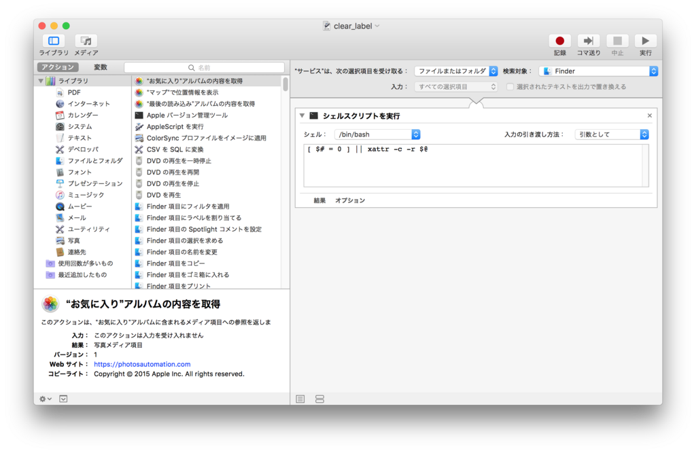
Task: Select テキスト category
Action: (80, 138)
